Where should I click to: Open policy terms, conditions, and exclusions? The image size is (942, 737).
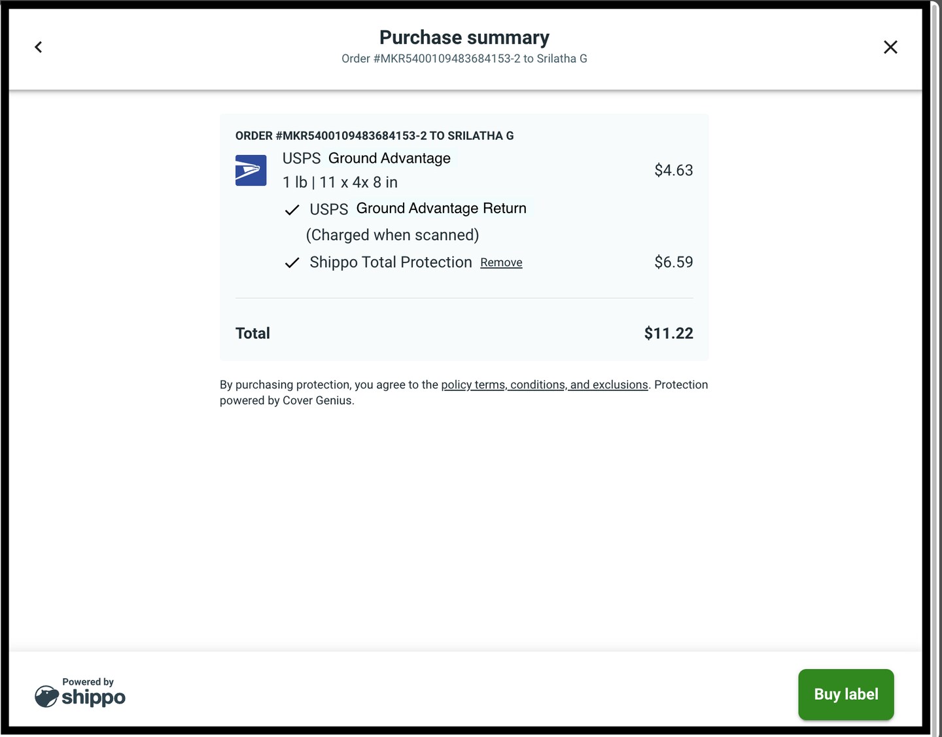(x=545, y=385)
